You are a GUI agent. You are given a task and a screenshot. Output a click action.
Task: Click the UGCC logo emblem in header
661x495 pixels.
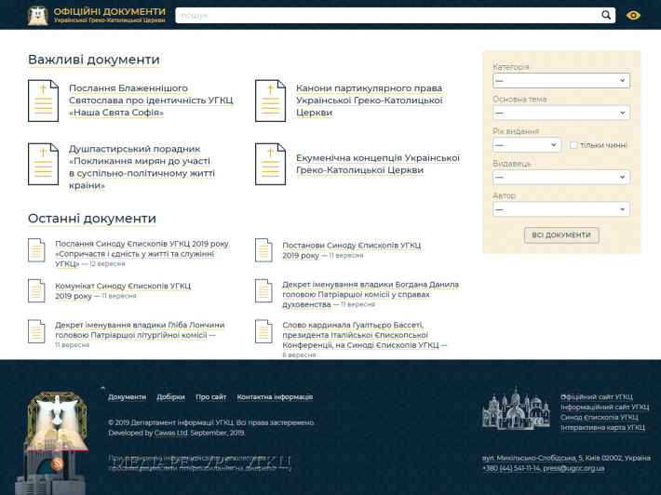[37, 15]
